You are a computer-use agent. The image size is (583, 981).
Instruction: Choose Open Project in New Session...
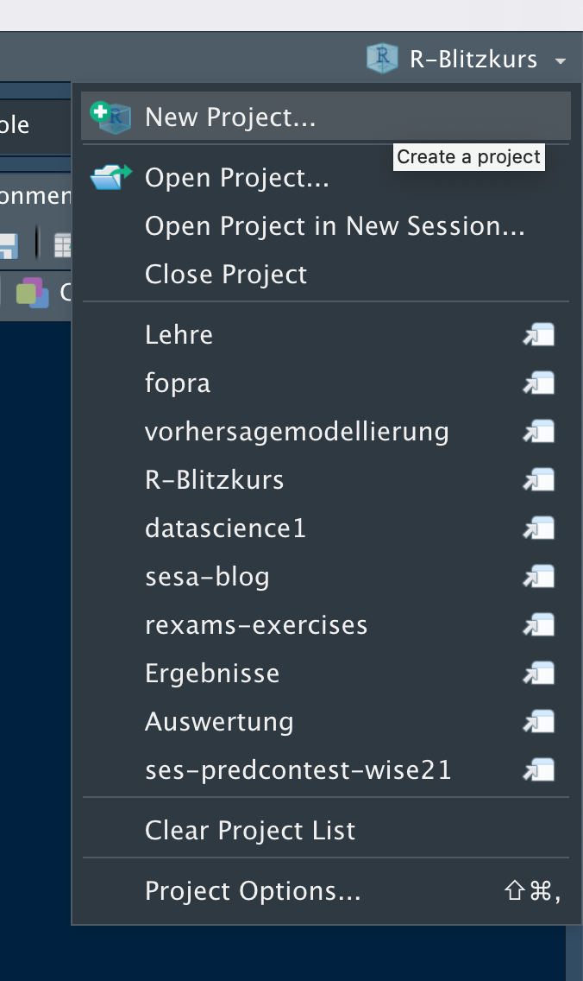(x=335, y=226)
